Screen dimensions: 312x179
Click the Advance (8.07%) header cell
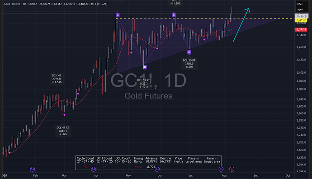point(151,160)
